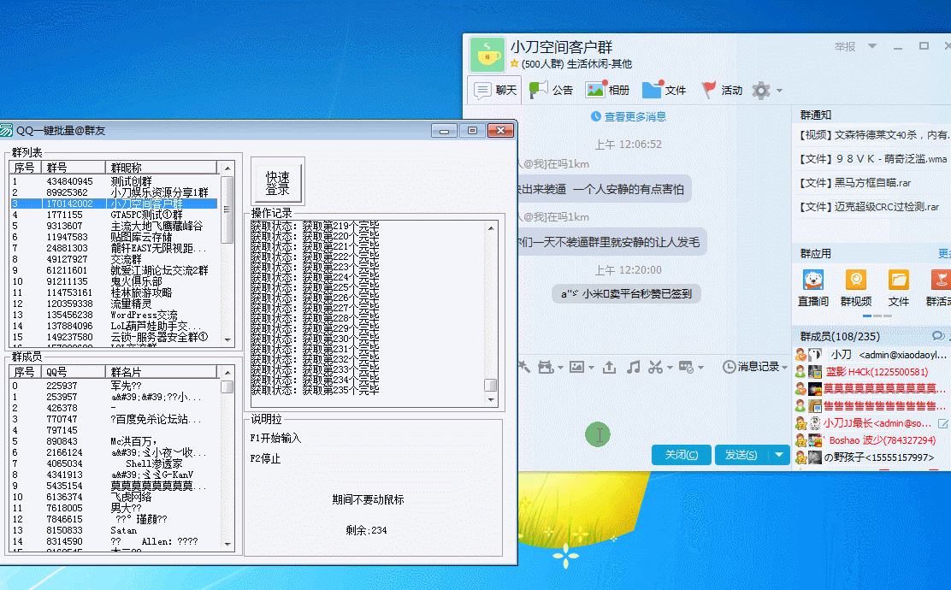Expand the arrow beside the chat bubble with checkmark icon
The width and height of the screenshot is (951, 590).
pyautogui.click(x=700, y=368)
